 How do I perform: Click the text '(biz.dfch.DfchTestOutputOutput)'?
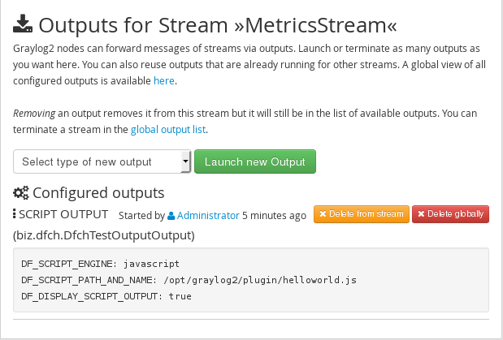(x=104, y=235)
